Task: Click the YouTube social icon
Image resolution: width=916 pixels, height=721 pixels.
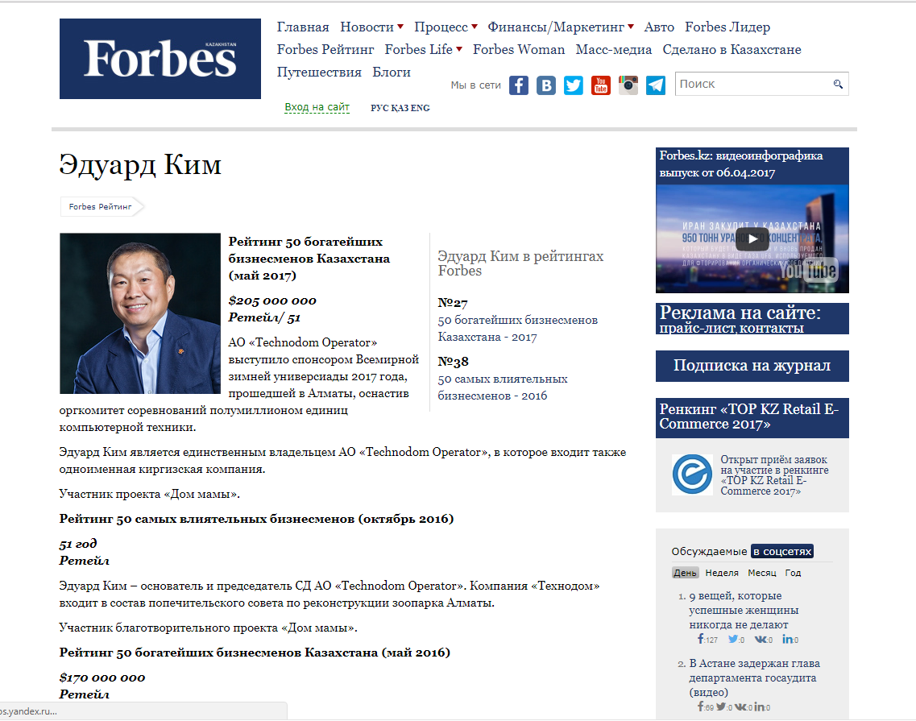Action: pos(601,85)
